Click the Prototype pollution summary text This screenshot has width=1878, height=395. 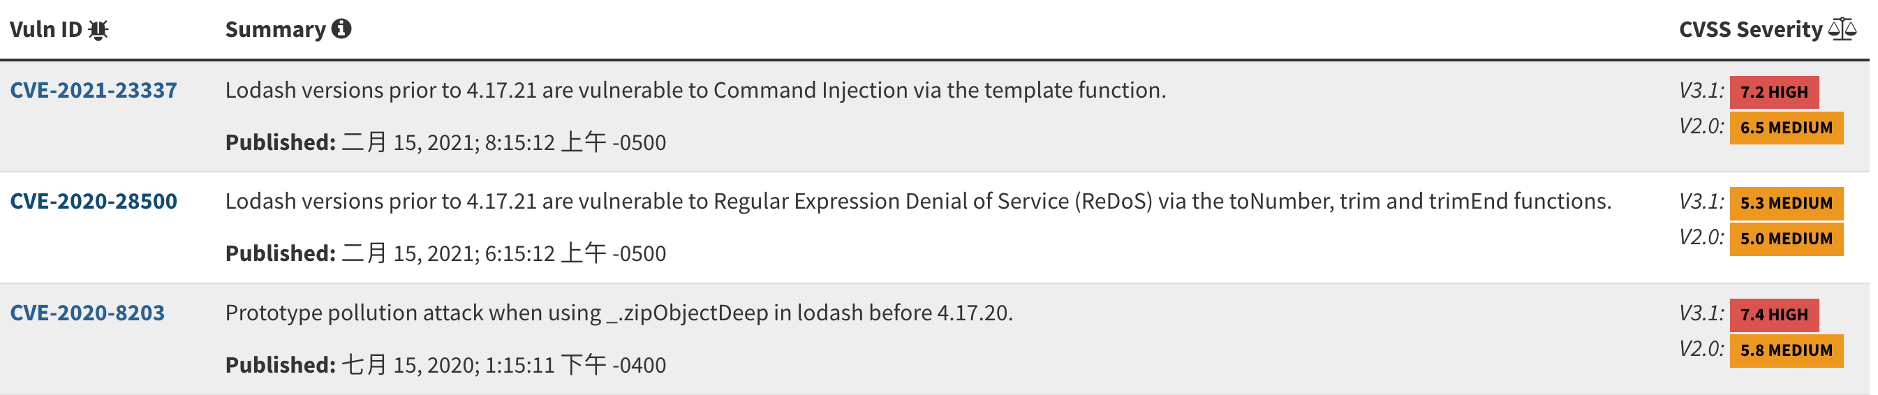[x=619, y=313]
